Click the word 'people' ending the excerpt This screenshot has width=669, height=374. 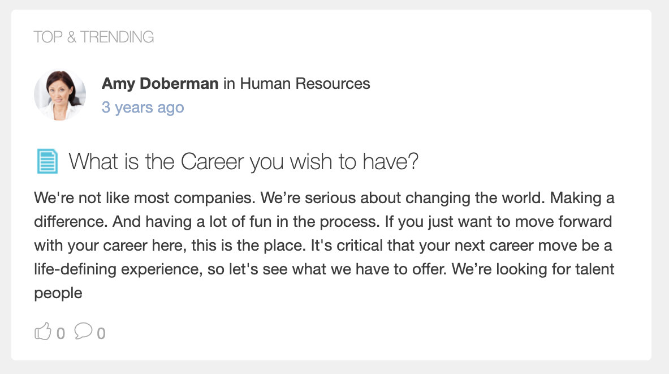(x=58, y=293)
